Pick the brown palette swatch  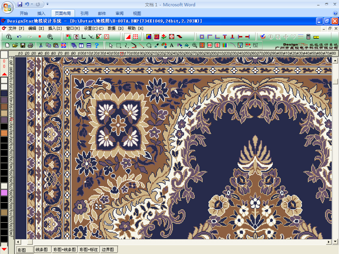[4, 106]
